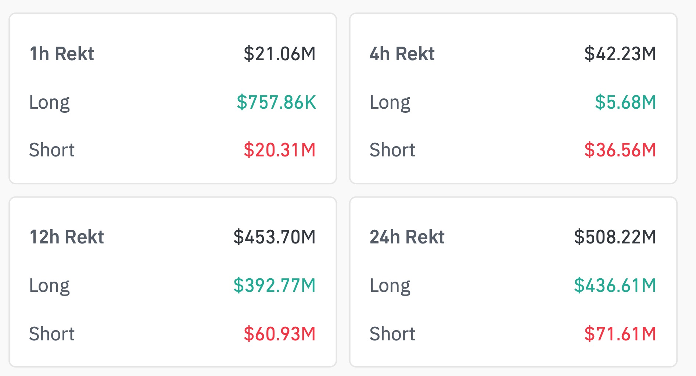Click the Short label in 24h Rekt card
Viewport: 696px width, 376px height.
coord(392,334)
